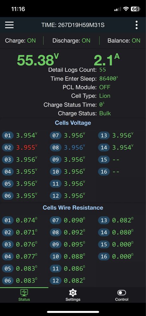Screen dimensions: 146x316
Task: Tap the iOS home indicator bar
Action: pyautogui.click(x=73, y=312)
